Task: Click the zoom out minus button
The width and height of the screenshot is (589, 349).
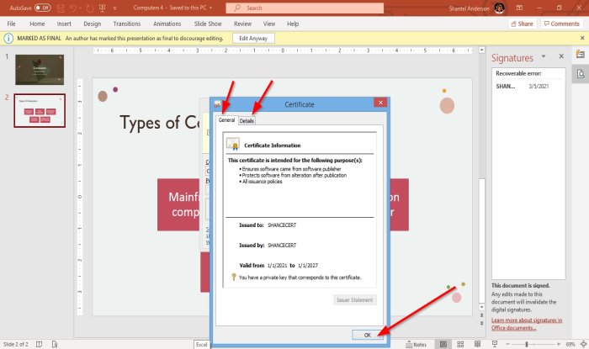Action: (508, 344)
